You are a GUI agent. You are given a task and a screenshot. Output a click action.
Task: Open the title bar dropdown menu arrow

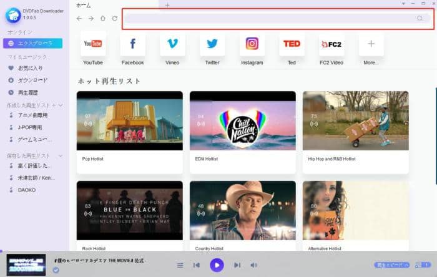point(403,3)
